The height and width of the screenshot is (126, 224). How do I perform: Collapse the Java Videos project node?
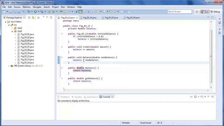tap(6, 22)
